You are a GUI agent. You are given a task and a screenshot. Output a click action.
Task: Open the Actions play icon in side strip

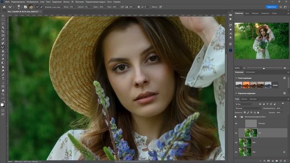pyautogui.click(x=231, y=19)
